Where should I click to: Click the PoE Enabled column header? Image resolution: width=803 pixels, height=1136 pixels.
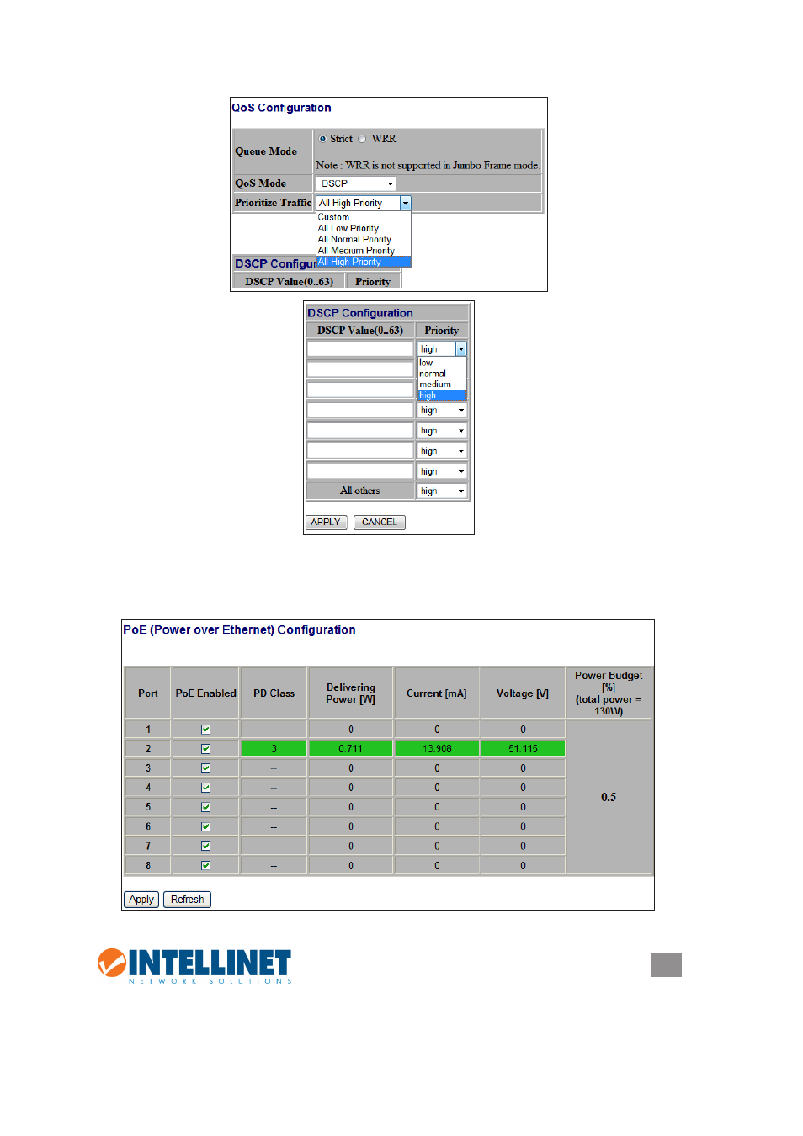coord(205,693)
